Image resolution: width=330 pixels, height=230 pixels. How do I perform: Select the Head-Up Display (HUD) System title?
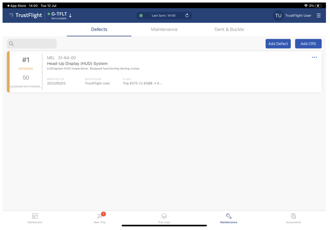pos(77,63)
